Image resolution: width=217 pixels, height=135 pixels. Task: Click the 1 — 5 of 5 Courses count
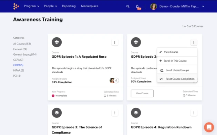[193, 26]
